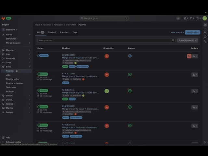Cancel running pipeline #2408349833

(189, 56)
